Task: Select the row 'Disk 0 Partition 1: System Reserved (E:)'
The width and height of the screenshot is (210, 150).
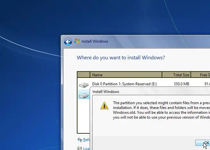Action: point(143,84)
